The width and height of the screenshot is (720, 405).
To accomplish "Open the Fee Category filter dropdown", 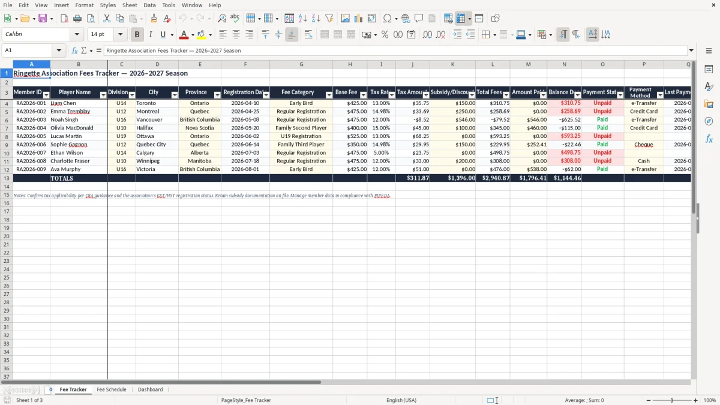I will [329, 95].
